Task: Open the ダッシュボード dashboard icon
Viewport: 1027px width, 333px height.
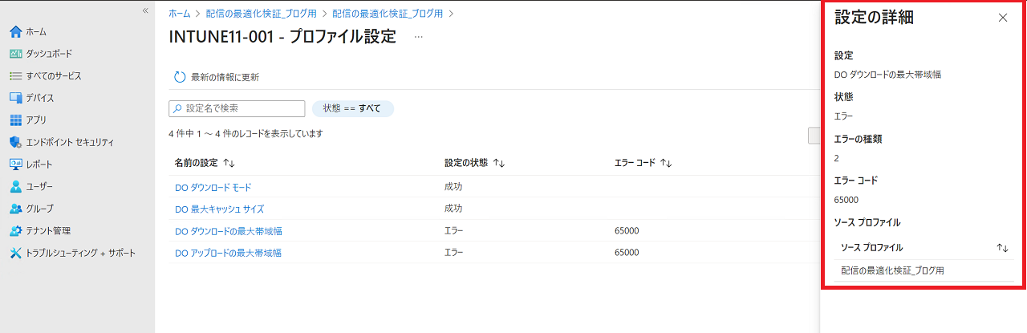Action: click(15, 54)
